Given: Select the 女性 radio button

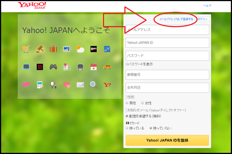Looking at the screenshot, I should click(142, 103).
